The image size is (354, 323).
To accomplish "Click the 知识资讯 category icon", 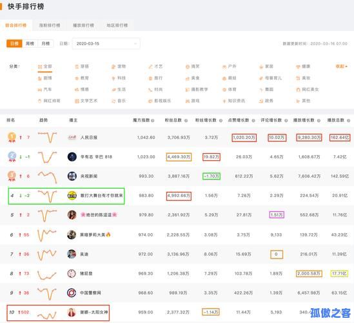I will pyautogui.click(x=224, y=101).
